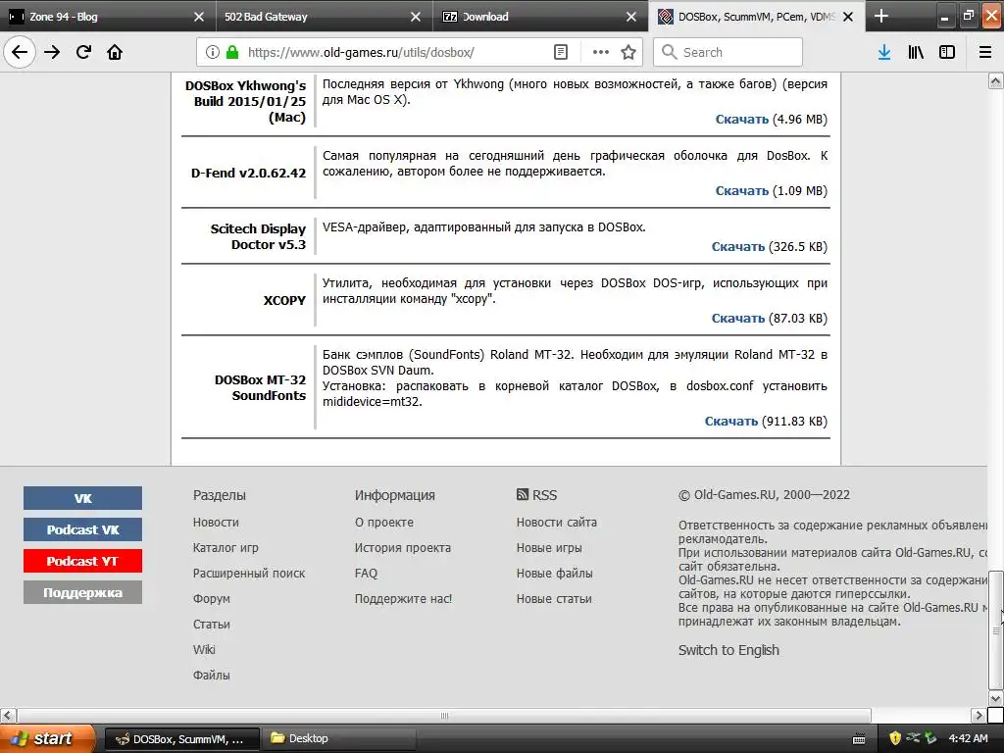Screen dimensions: 1004x753
Task: Open Новые файлы RSS link
Action: coord(555,573)
